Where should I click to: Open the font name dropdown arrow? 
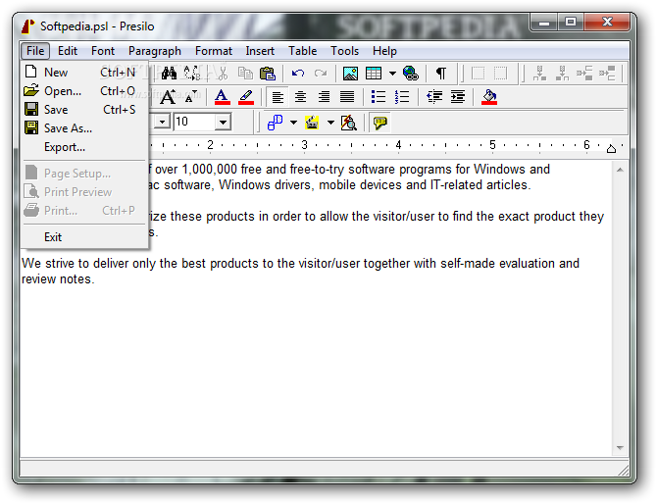click(x=162, y=123)
